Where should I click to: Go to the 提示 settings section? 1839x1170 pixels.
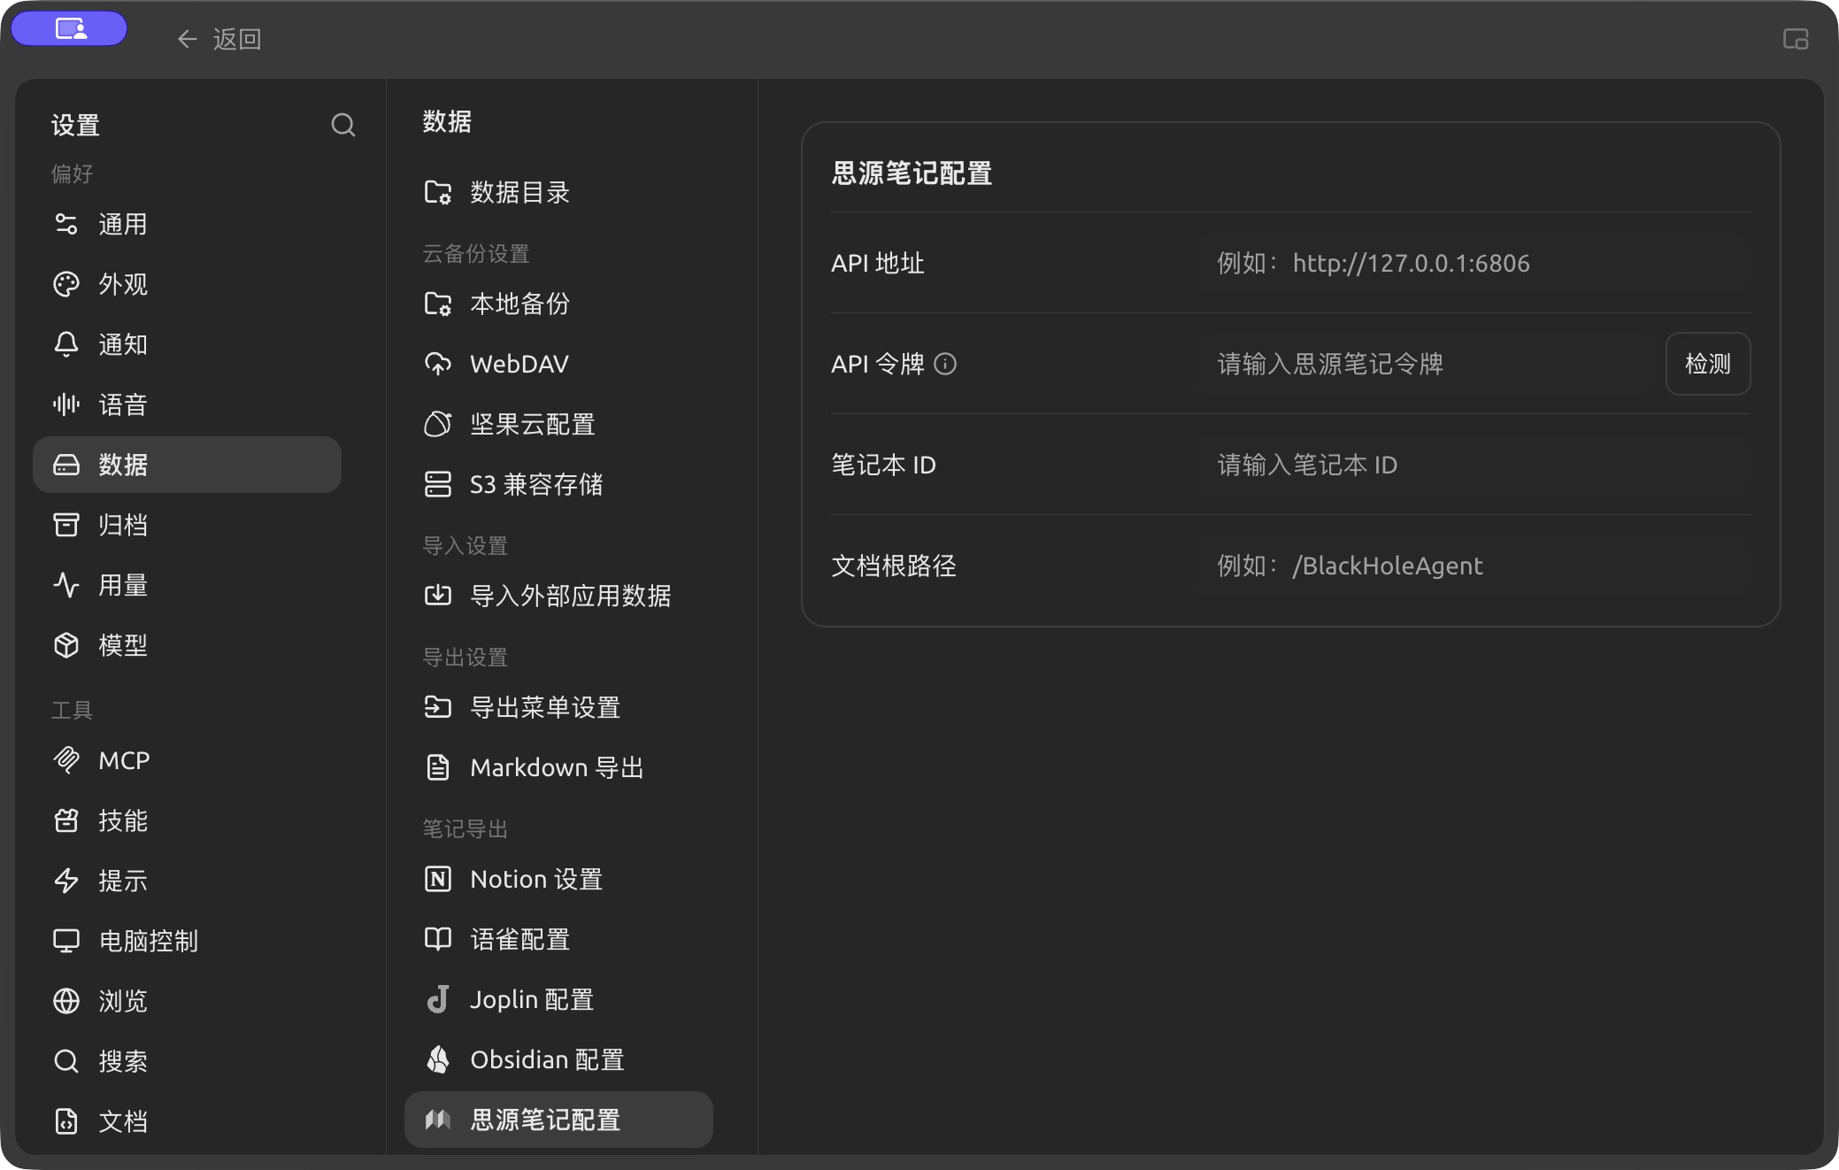pyautogui.click(x=187, y=881)
